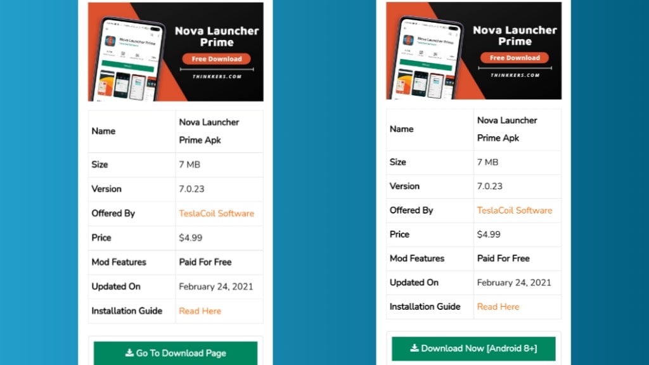
Task: Click THINKKERS.COM text in right banner
Action: click(514, 75)
